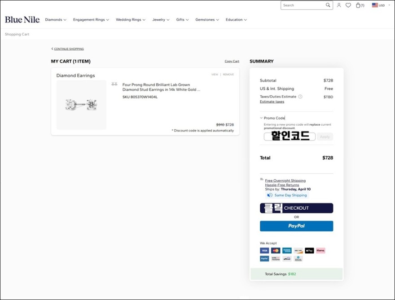Click the Taxes/Duties info question icon
Viewport: 395px width, 300px height.
click(x=300, y=97)
